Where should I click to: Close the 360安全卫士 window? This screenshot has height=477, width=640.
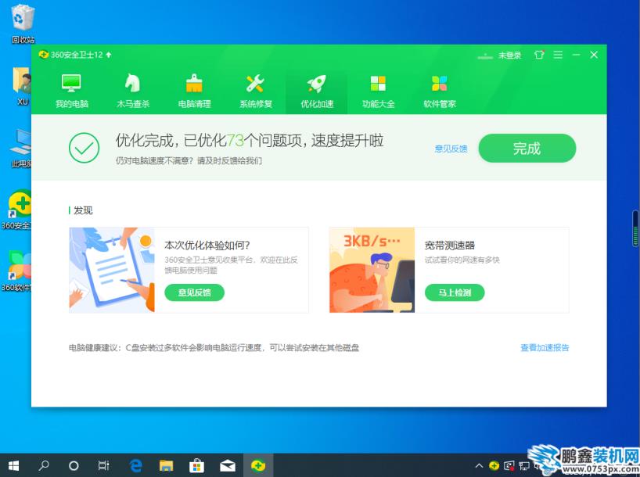594,55
